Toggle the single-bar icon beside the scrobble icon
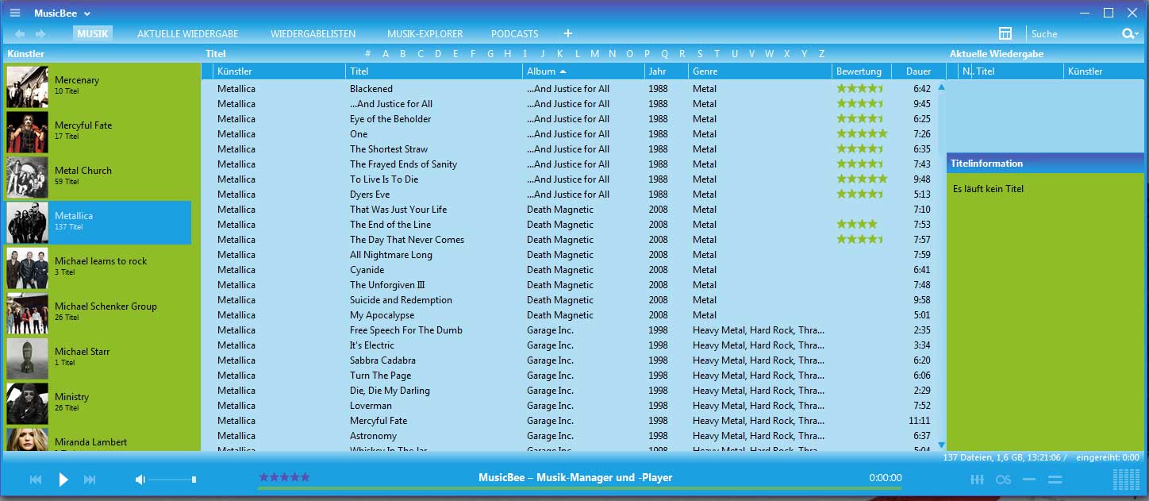This screenshot has height=501, width=1149. 1029,480
